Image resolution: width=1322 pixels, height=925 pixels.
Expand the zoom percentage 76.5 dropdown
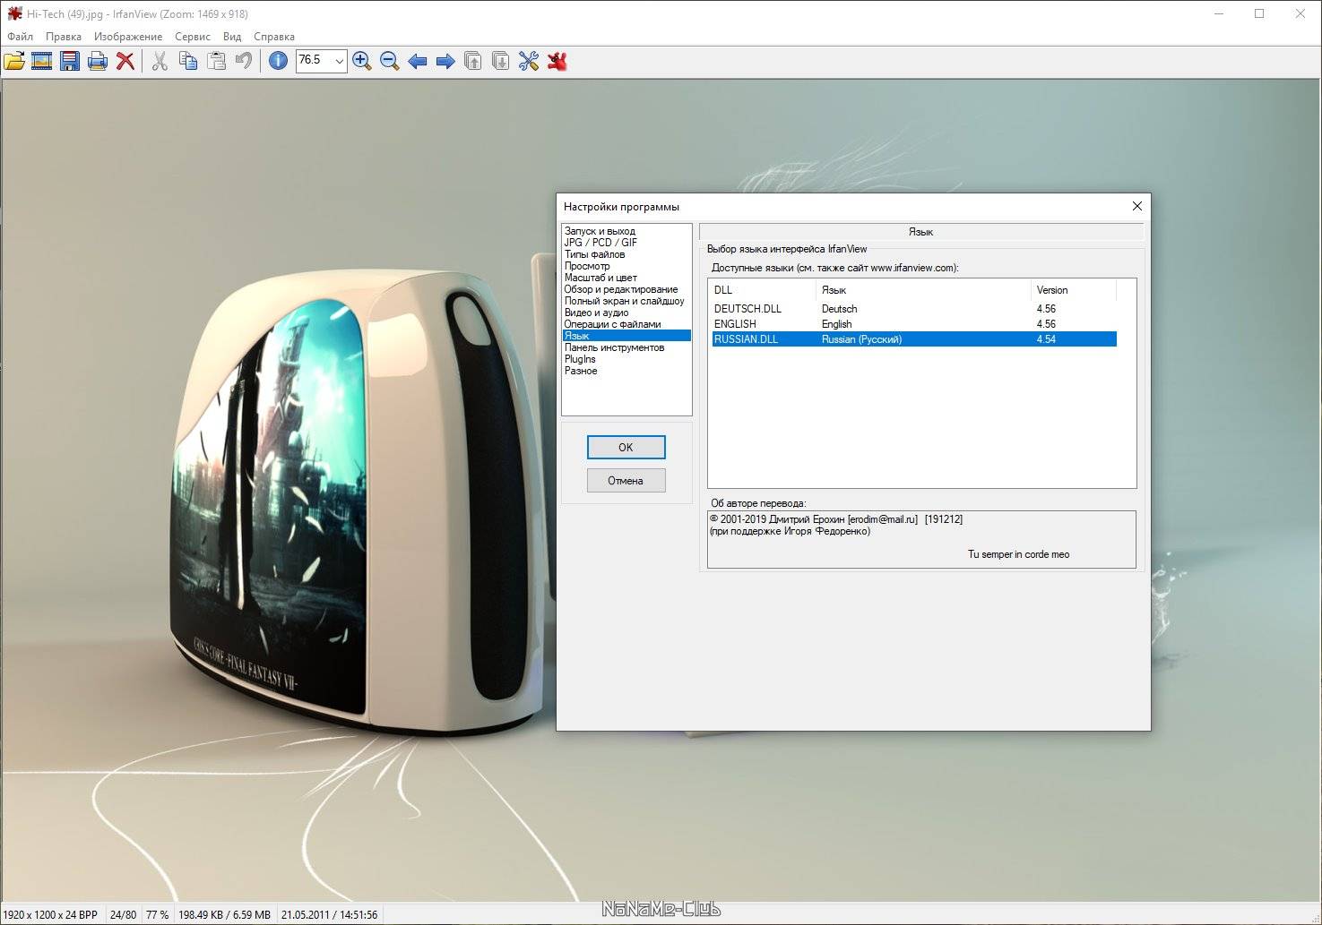point(339,61)
